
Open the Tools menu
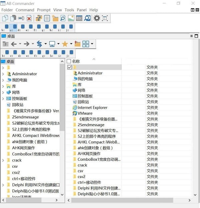click(69, 10)
